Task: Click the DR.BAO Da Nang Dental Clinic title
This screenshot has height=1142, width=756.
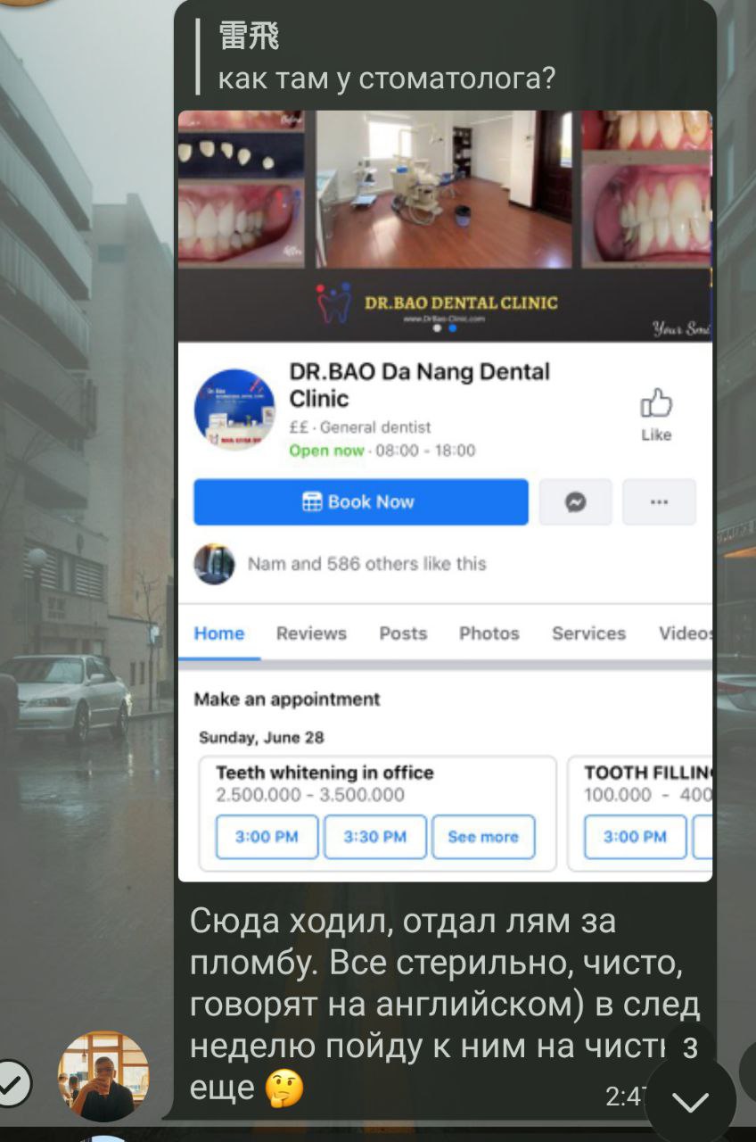Action: point(420,385)
